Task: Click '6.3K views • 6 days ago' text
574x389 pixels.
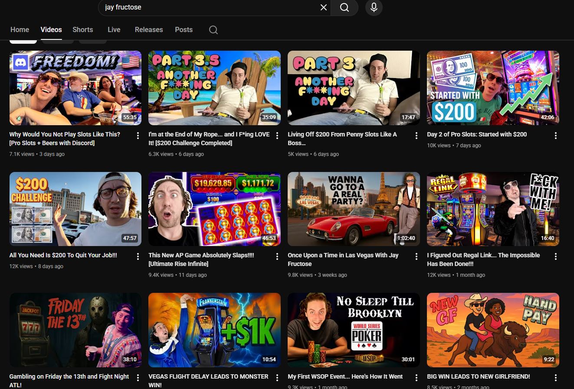Action: [x=176, y=154]
